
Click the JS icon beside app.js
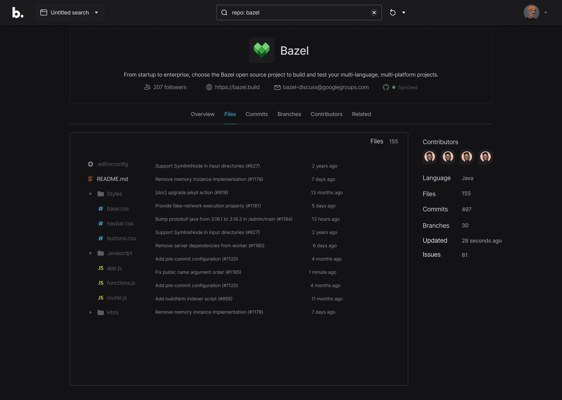101,268
